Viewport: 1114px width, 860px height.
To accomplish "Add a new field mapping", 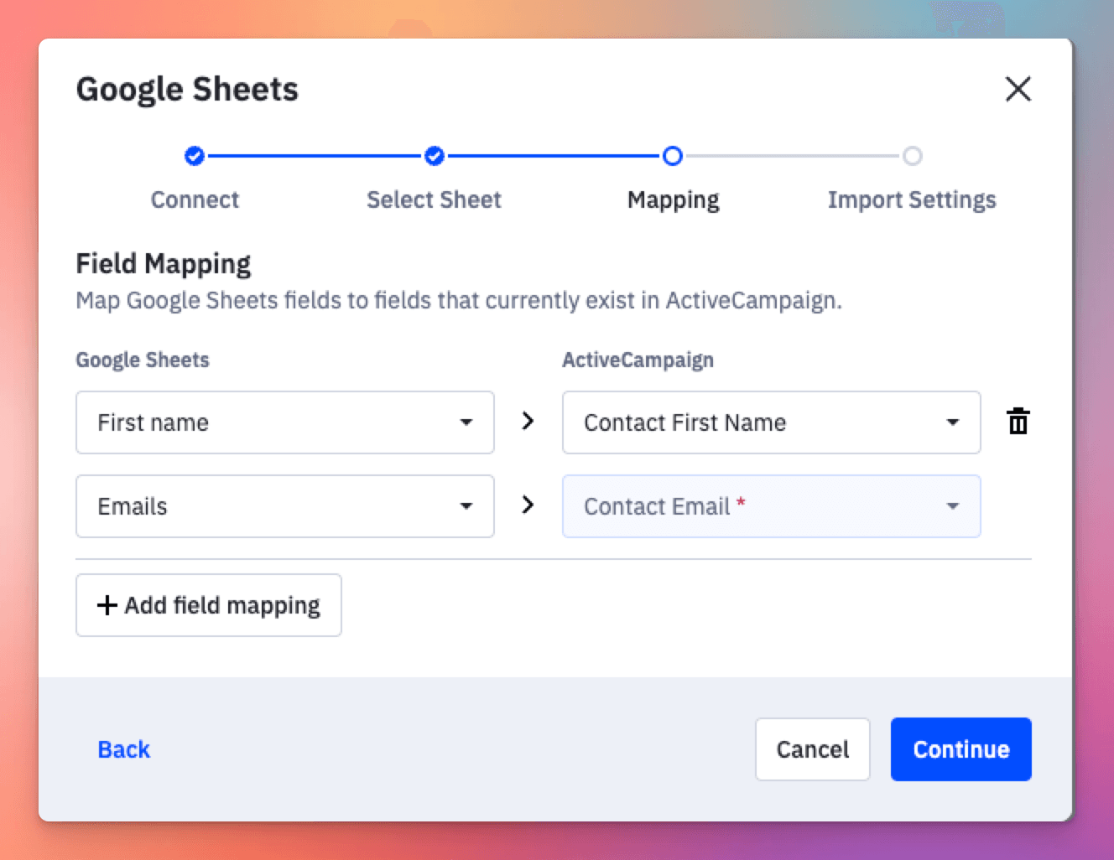I will (x=208, y=605).
